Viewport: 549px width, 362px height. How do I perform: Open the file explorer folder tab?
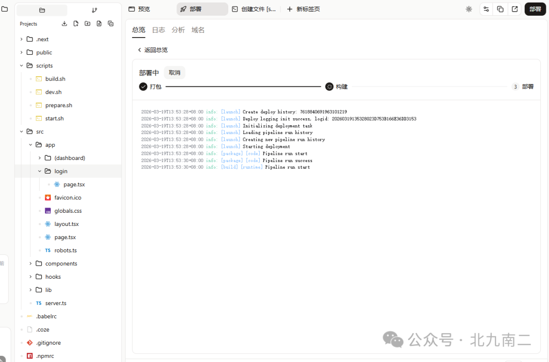pos(42,10)
